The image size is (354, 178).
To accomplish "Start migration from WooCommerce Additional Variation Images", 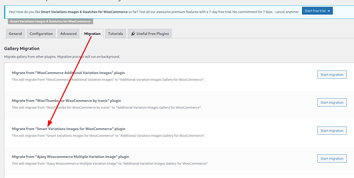I will click(x=332, y=75).
